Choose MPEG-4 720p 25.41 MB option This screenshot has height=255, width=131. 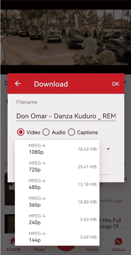click(57, 166)
